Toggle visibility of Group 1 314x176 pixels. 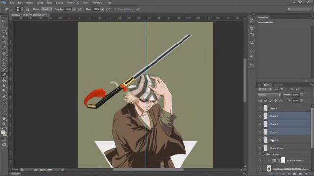pos(260,154)
